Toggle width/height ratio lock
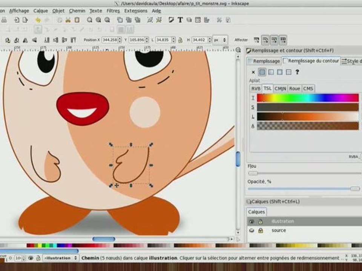Screen dimensions: 362x271 pyautogui.click(x=180, y=40)
